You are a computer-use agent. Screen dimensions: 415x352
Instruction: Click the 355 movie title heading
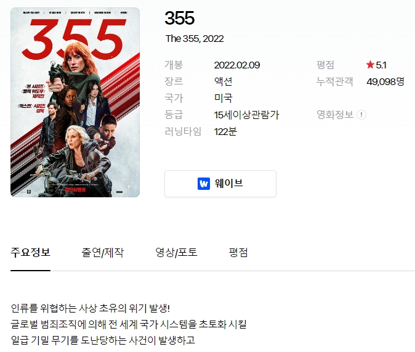click(x=179, y=18)
